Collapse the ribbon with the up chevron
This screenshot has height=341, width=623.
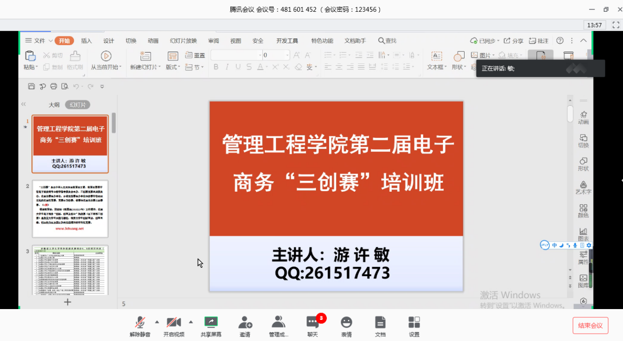pyautogui.click(x=584, y=41)
